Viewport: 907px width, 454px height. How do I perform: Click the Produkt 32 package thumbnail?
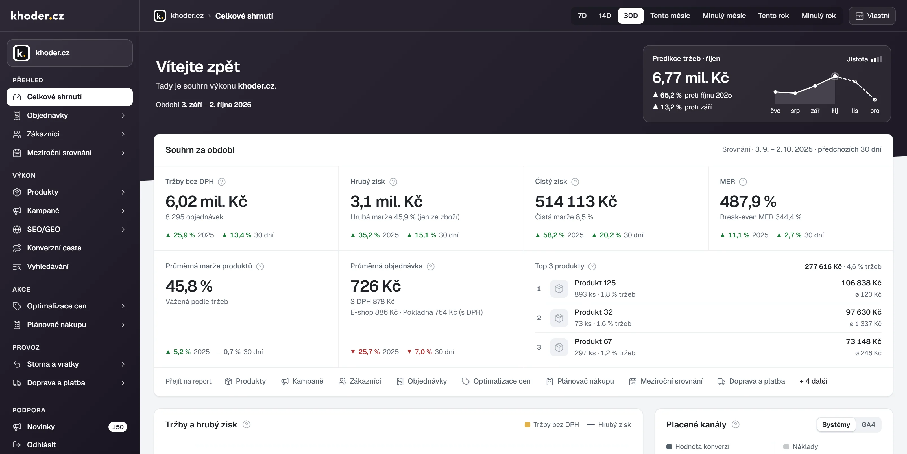pos(559,318)
